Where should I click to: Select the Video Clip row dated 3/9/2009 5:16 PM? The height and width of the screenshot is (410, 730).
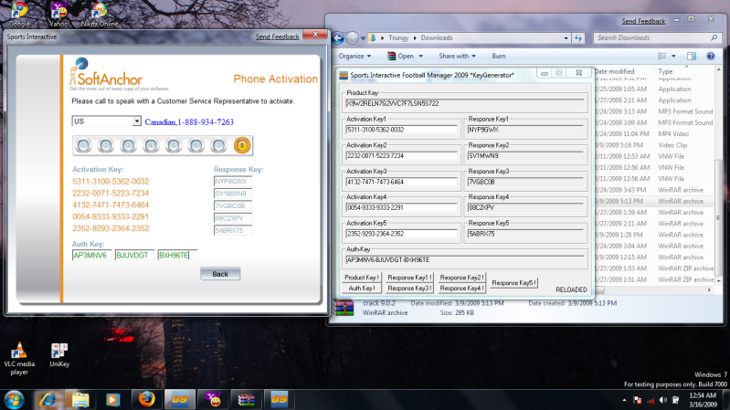pyautogui.click(x=654, y=145)
